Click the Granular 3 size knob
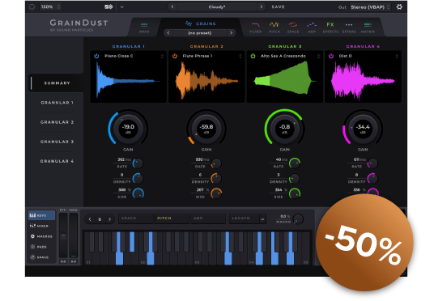This screenshot has width=434, height=301. click(x=295, y=193)
